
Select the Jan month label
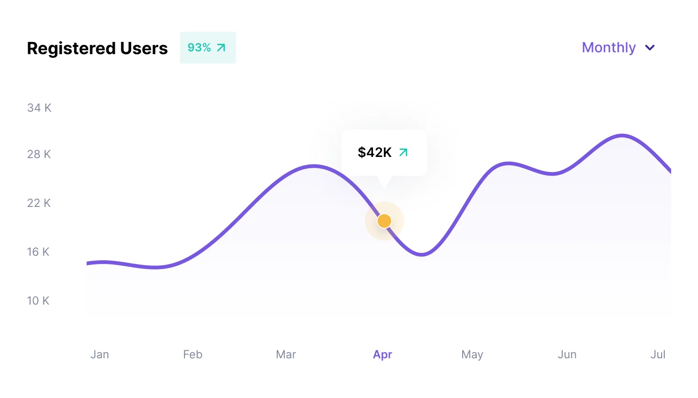[x=99, y=355]
